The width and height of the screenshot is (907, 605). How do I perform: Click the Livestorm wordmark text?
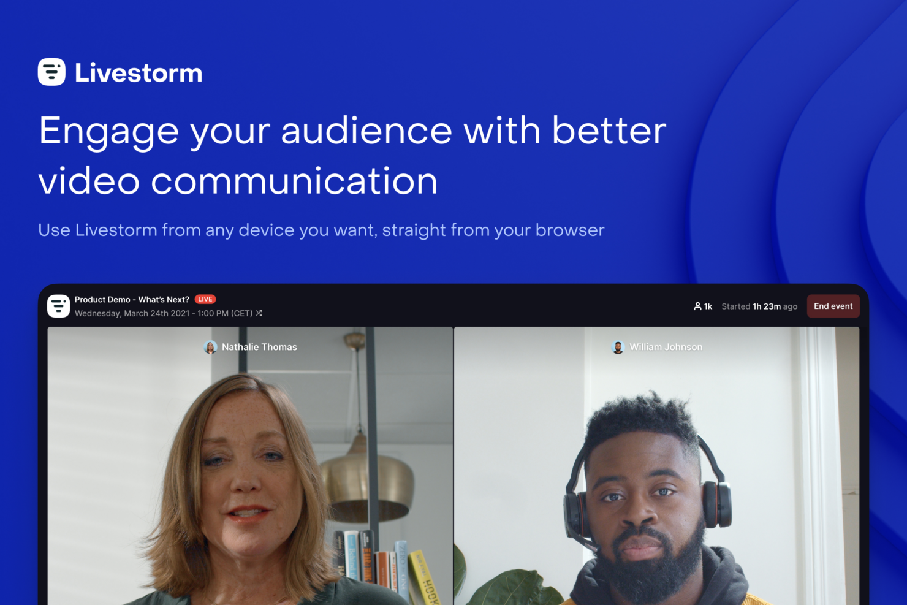pos(139,73)
